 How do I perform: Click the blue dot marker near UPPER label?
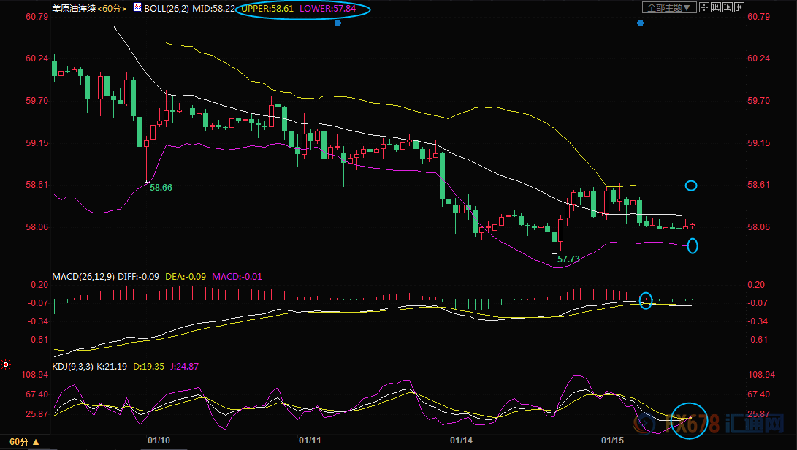[338, 23]
